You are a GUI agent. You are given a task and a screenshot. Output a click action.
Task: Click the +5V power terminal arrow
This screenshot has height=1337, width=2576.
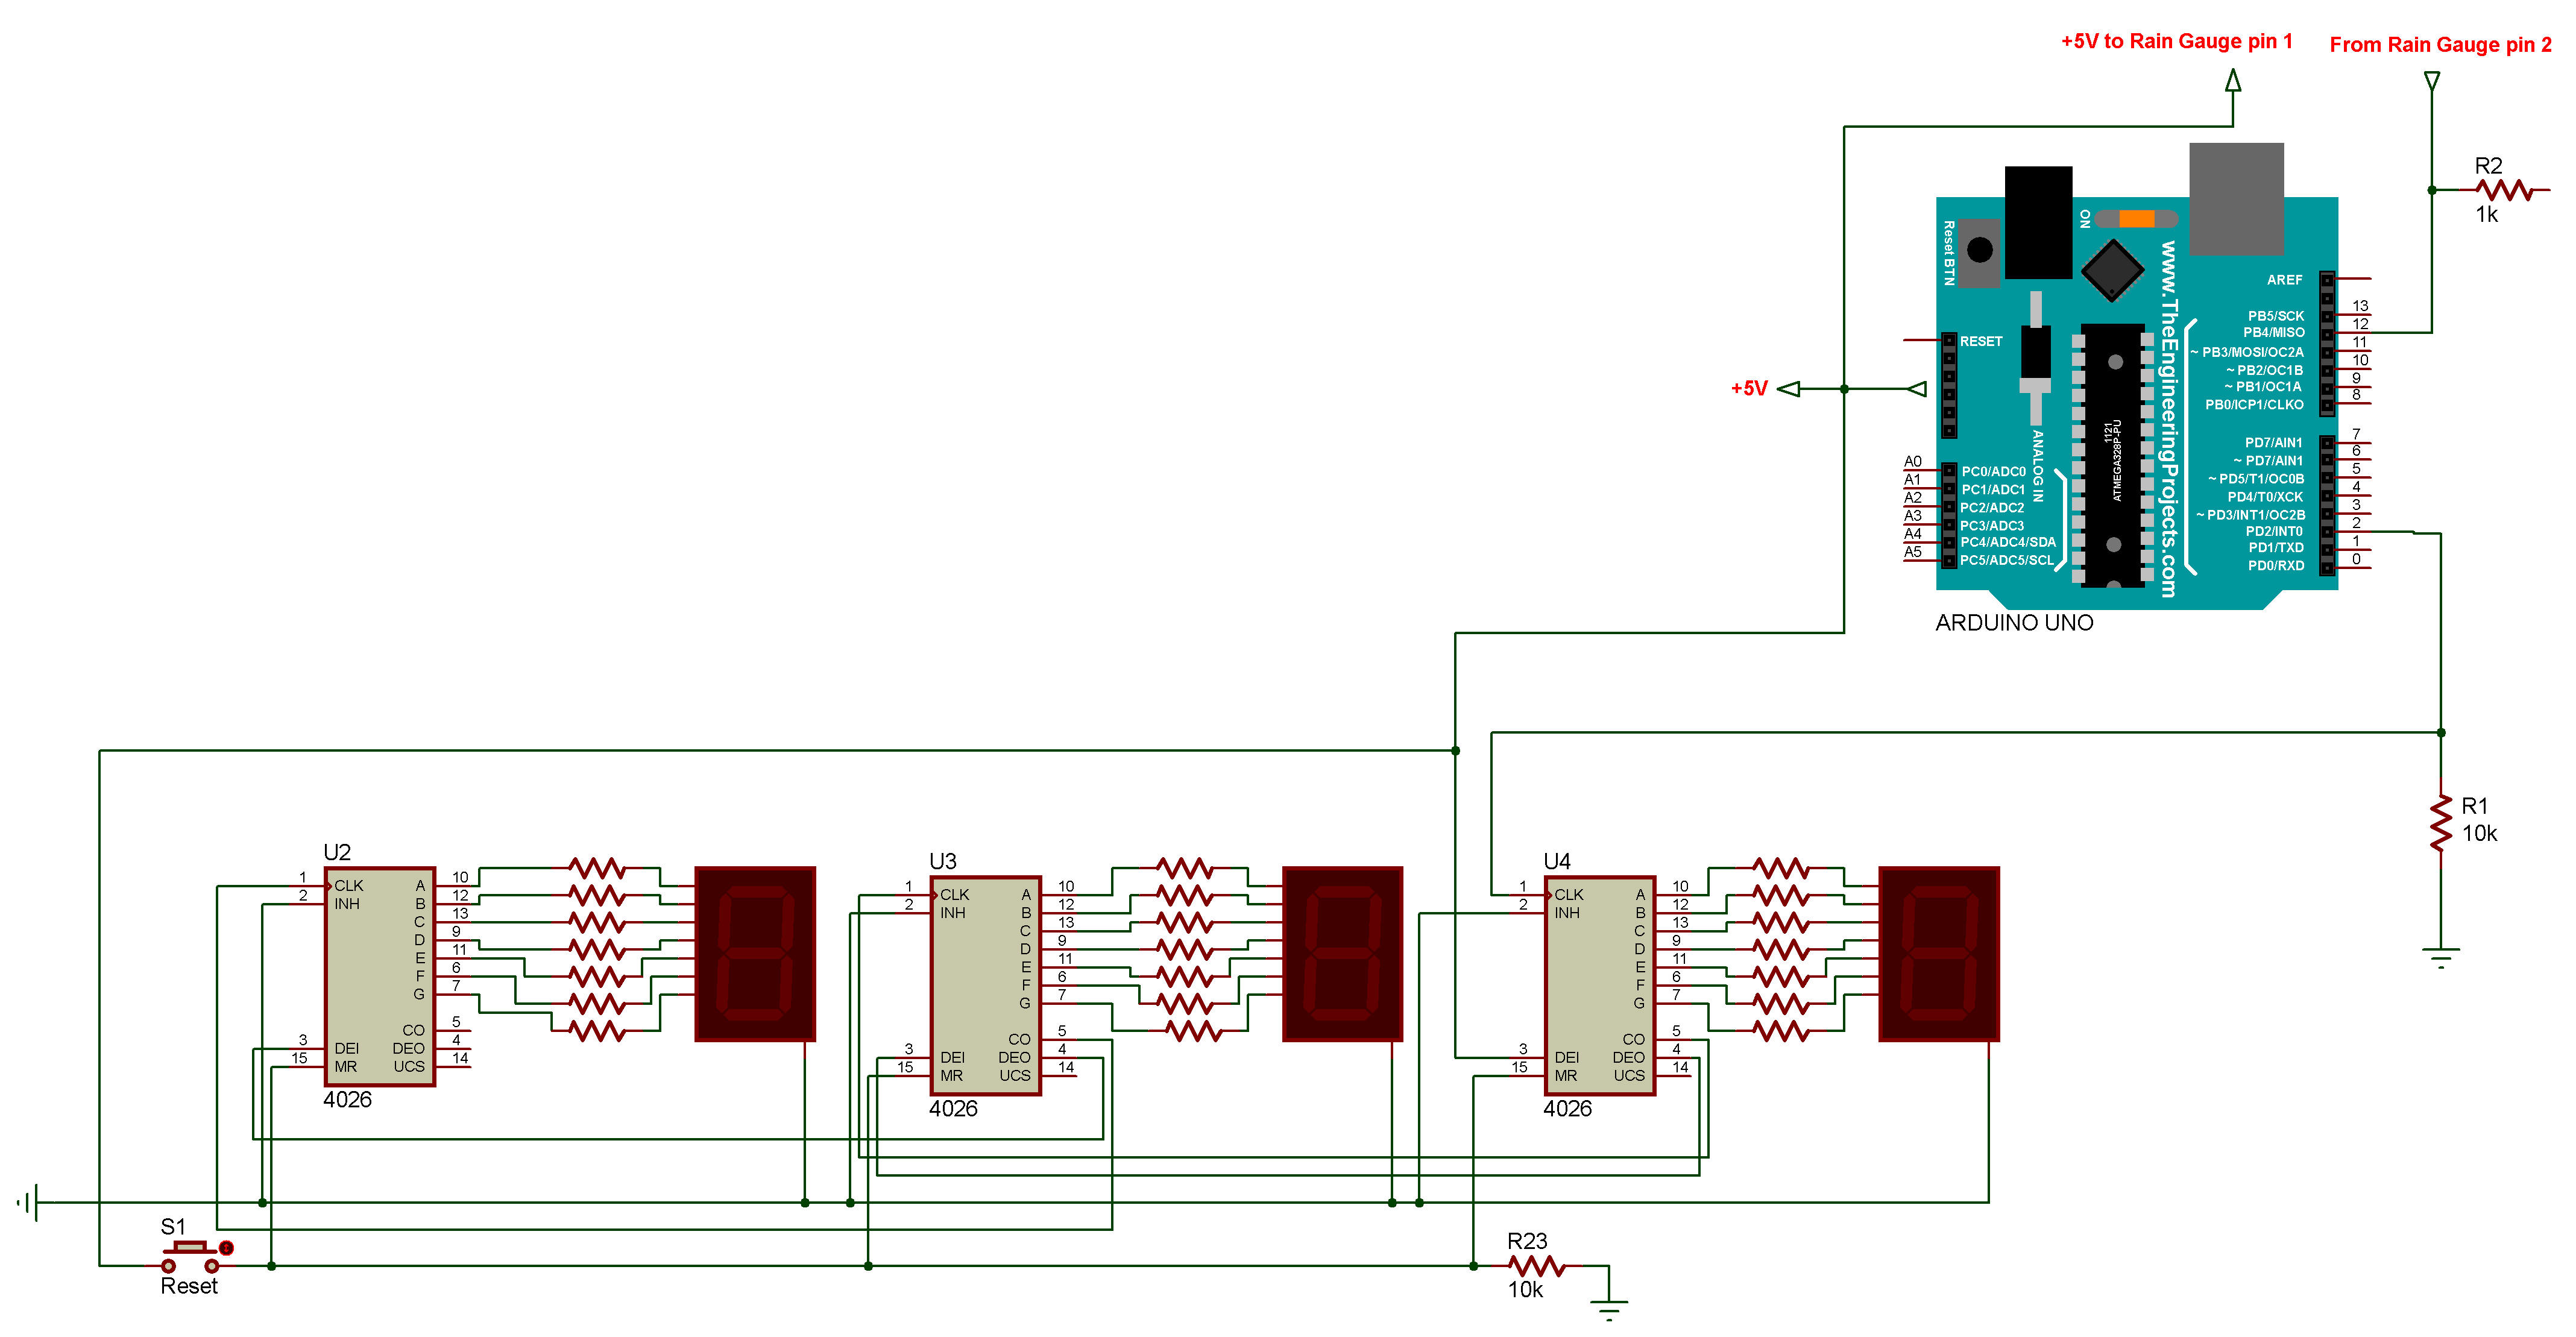(1789, 389)
